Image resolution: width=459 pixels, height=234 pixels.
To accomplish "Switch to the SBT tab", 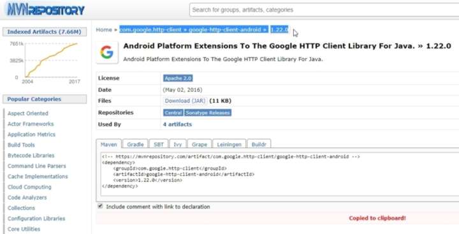I will click(159, 144).
